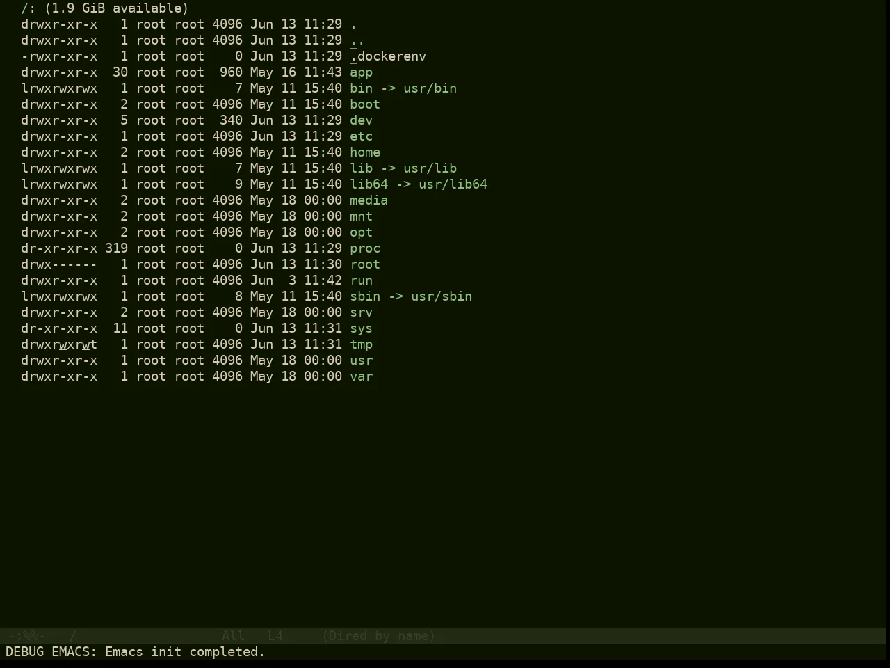Click the size 340 in the dev row
This screenshot has height=668, width=890.
[231, 120]
